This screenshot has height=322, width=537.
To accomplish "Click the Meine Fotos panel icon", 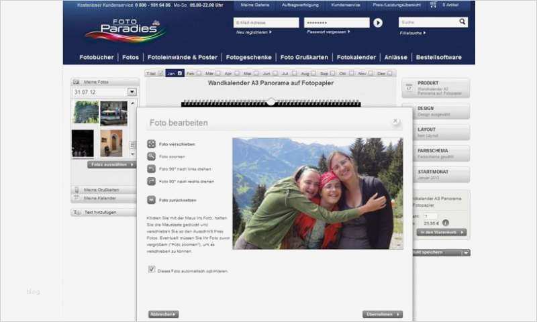I will (x=77, y=82).
